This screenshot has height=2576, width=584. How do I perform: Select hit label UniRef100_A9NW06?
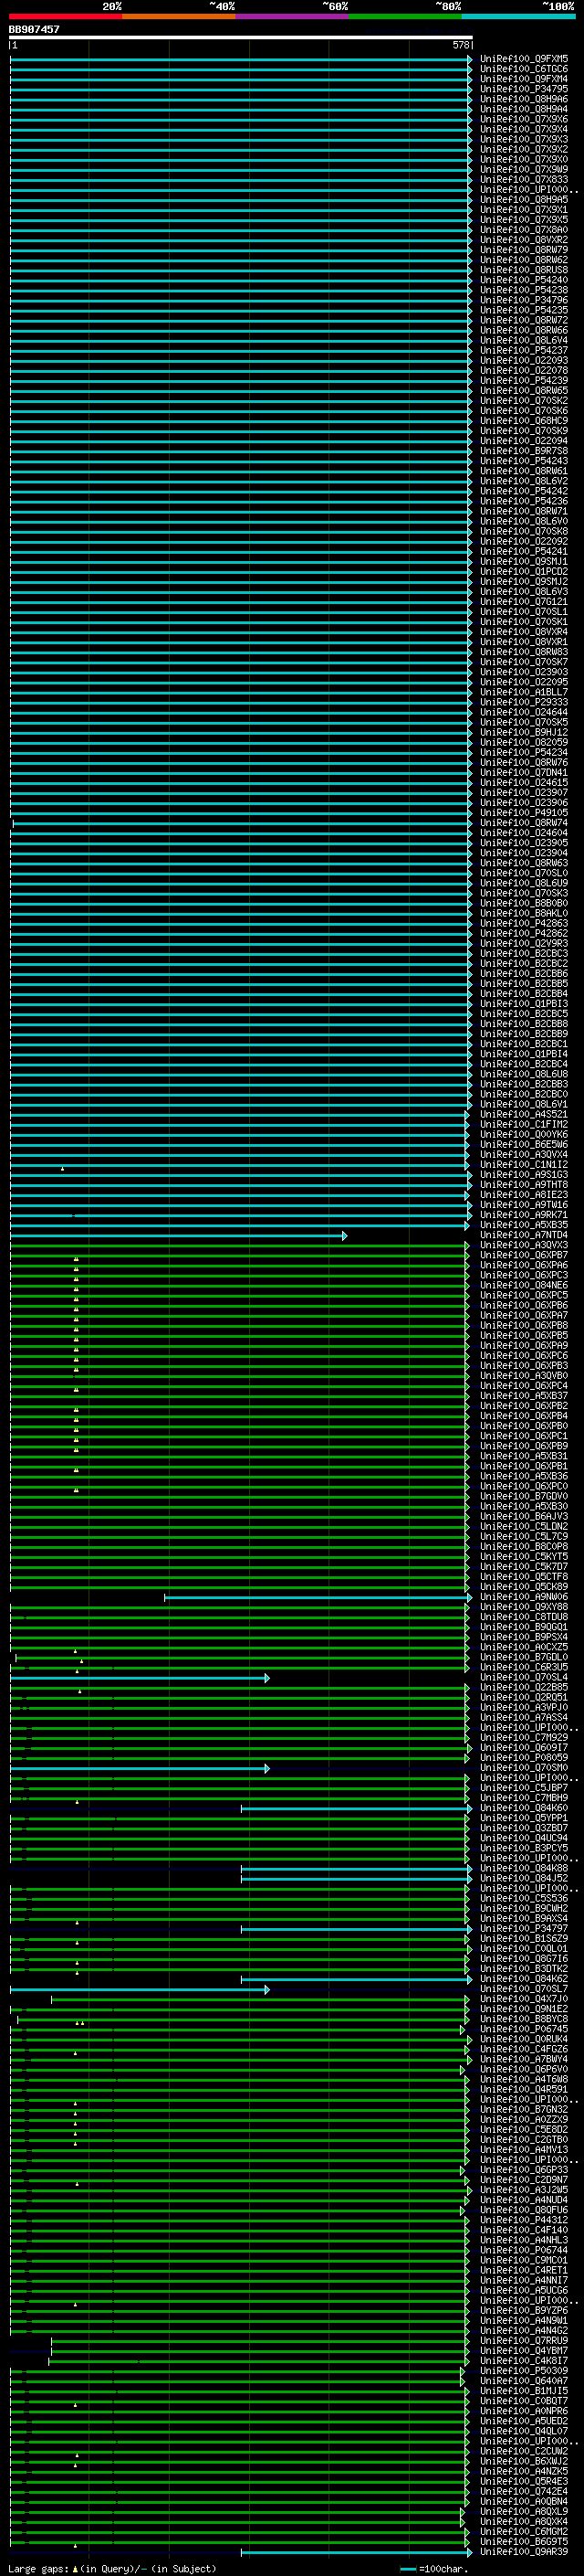point(524,1598)
